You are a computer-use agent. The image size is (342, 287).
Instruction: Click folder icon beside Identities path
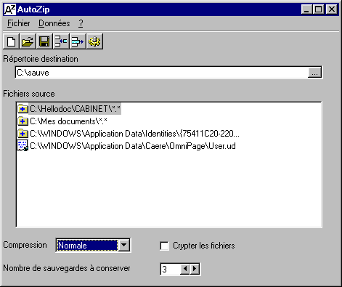click(x=23, y=133)
